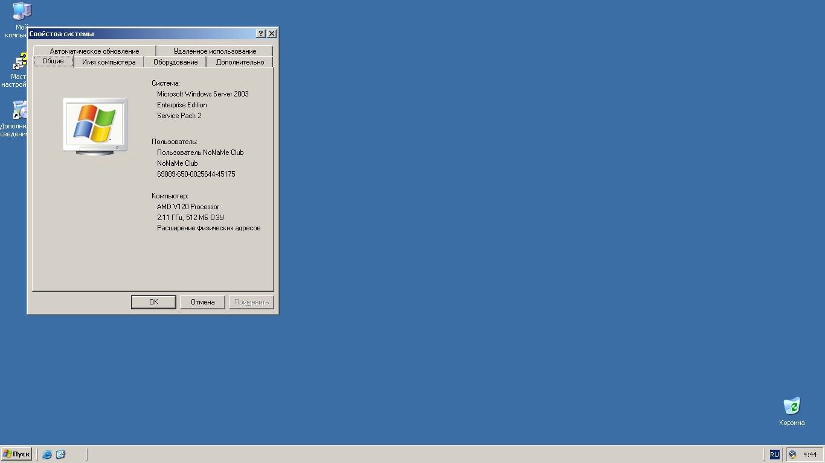Click the Пользователь NoNaMe Club text
The width and height of the screenshot is (825, 463).
201,153
